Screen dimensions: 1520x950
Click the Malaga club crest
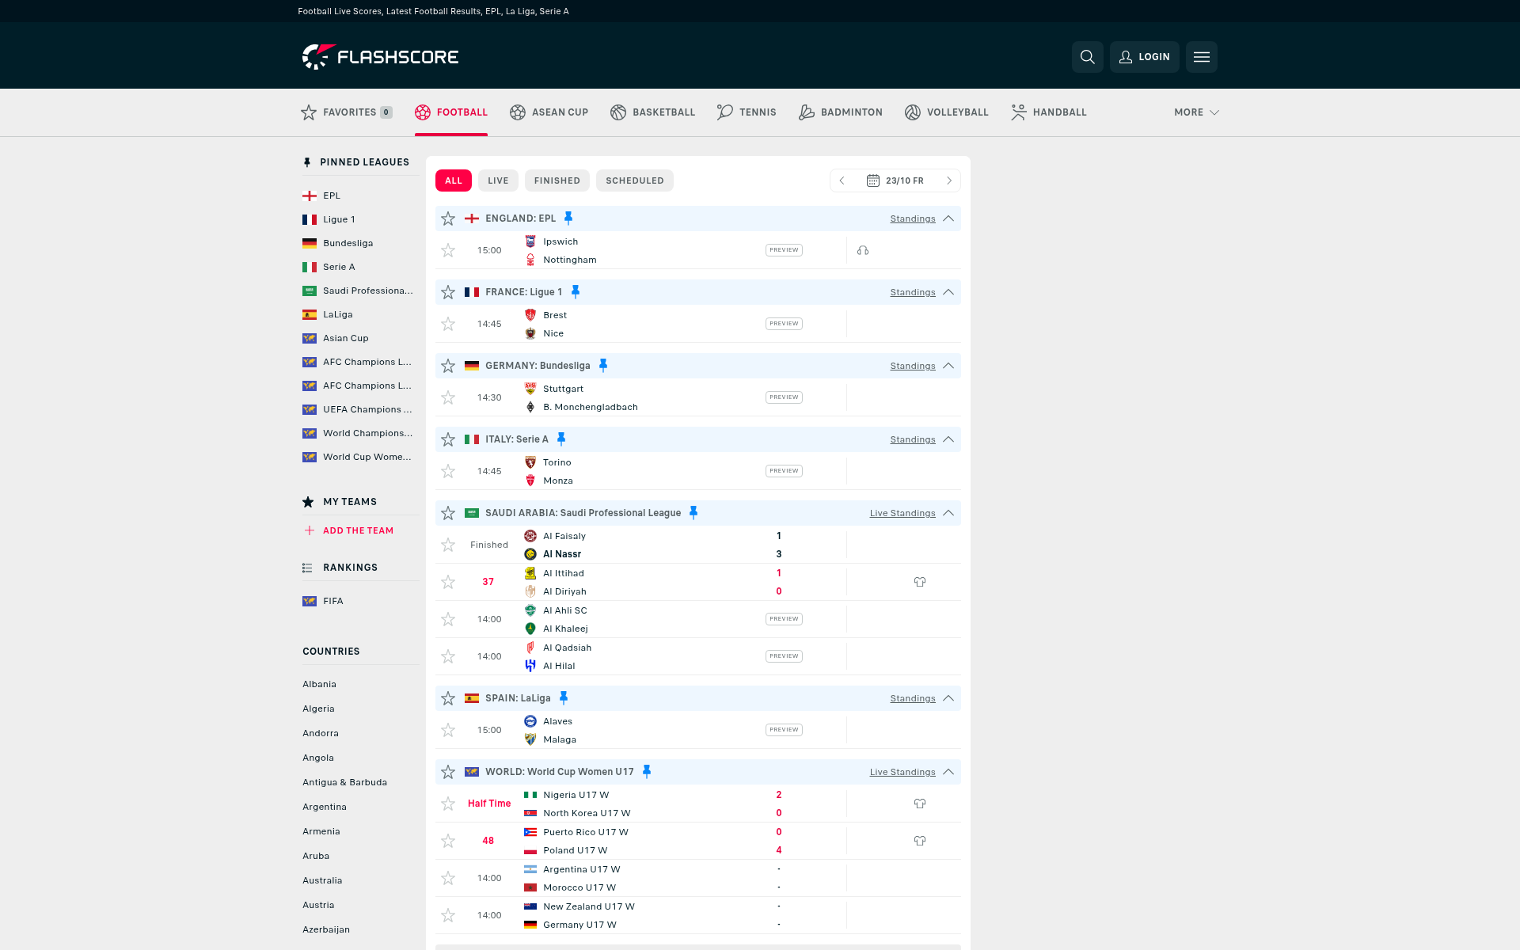click(x=530, y=739)
